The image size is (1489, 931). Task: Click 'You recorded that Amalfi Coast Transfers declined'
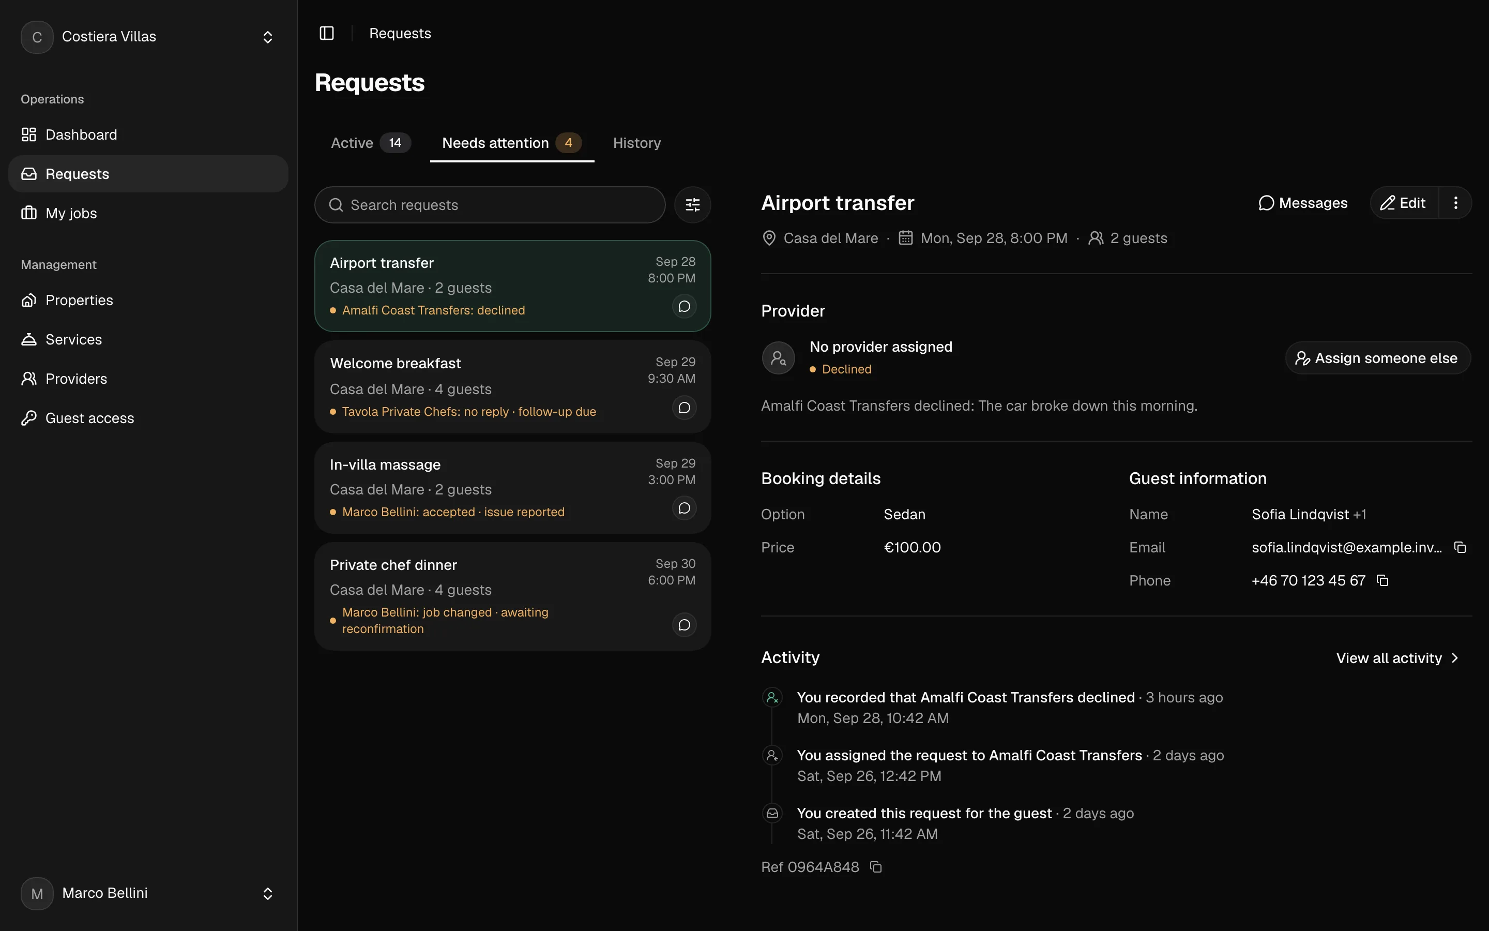(965, 698)
